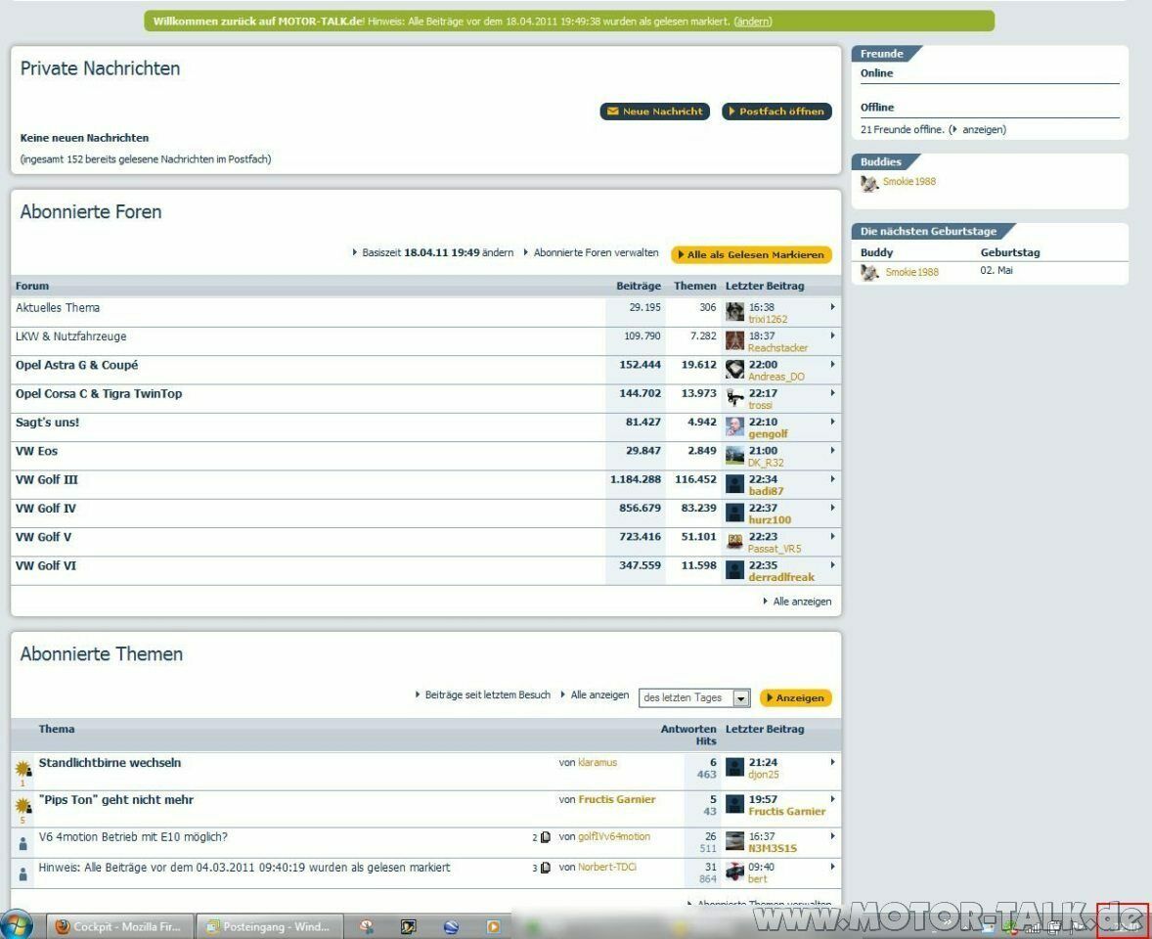This screenshot has height=939, width=1152.
Task: Click Reachstacker's avatar in LKW & Nutzfahrzeuge row
Action: point(734,341)
